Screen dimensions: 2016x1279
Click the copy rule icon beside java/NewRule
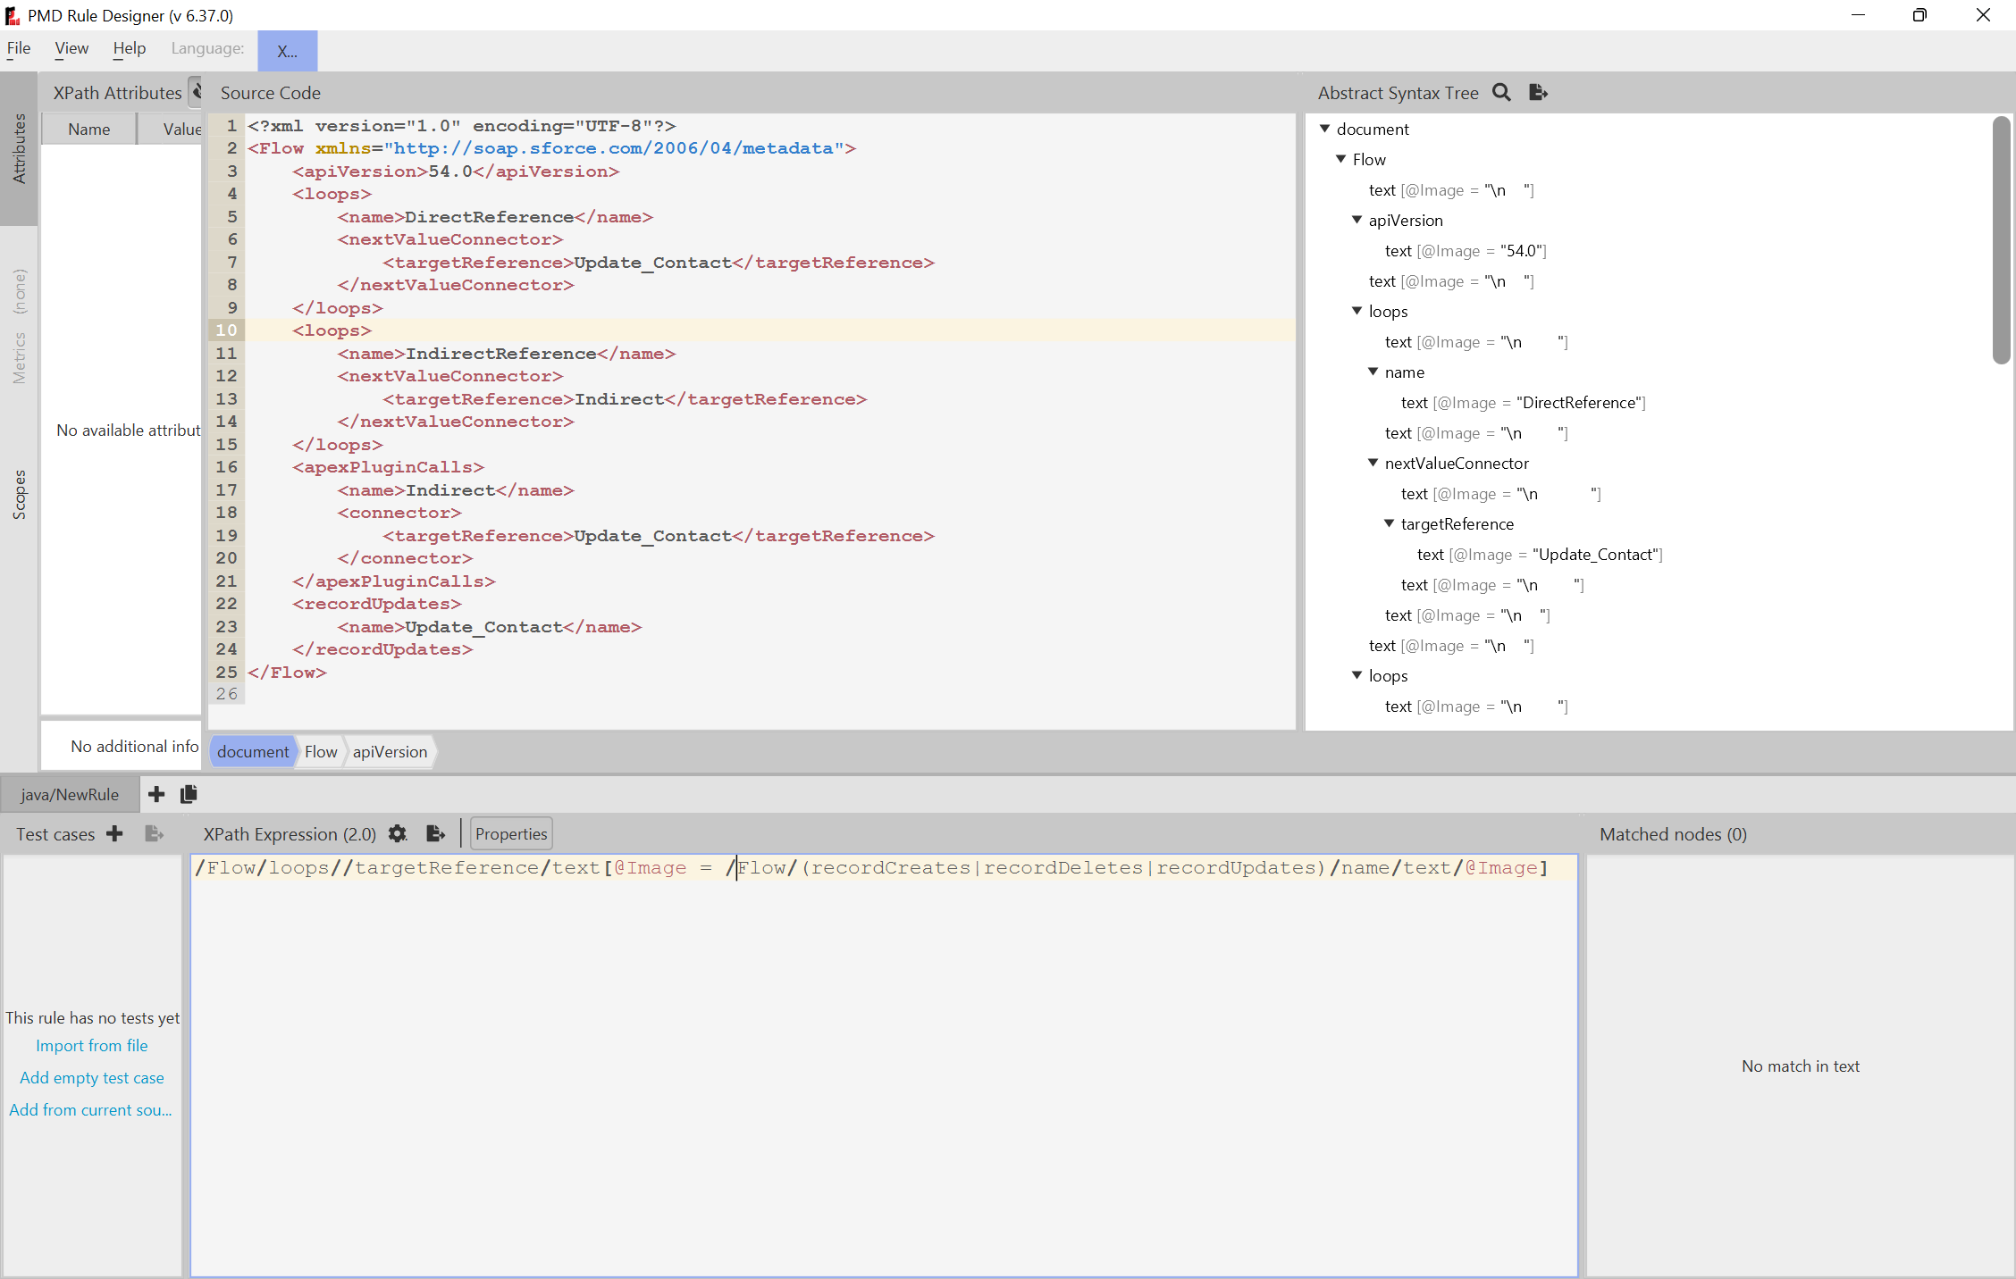point(188,794)
